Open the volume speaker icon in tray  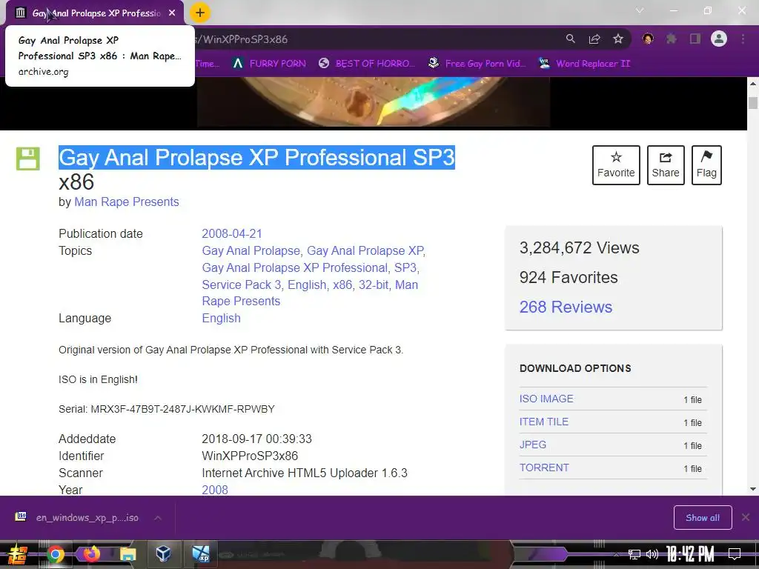click(x=652, y=554)
